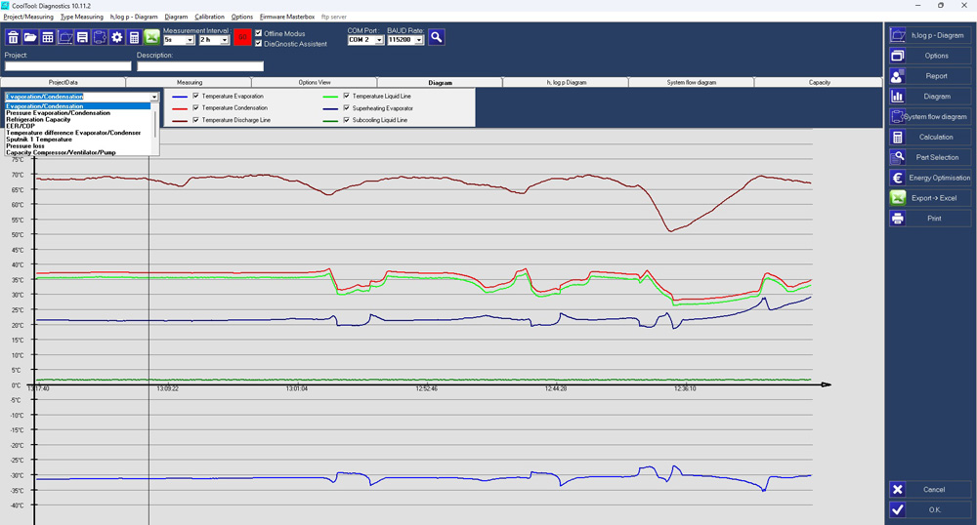This screenshot has width=977, height=525.
Task: Click the trash delete icon in toolbar
Action: [13, 37]
